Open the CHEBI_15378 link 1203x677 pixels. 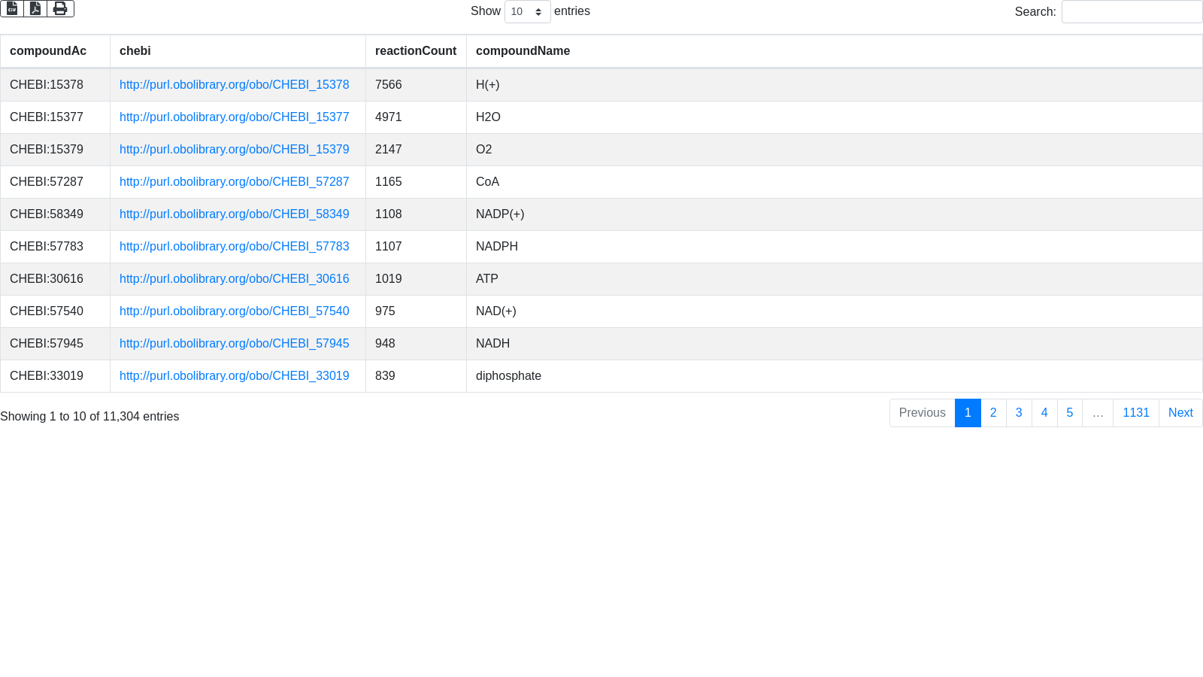tap(234, 85)
